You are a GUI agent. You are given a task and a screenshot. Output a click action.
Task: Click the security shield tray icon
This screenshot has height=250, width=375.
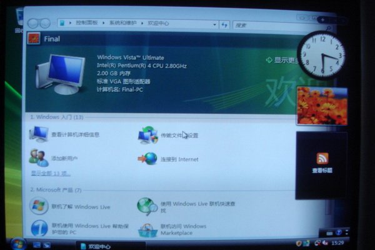(299, 244)
